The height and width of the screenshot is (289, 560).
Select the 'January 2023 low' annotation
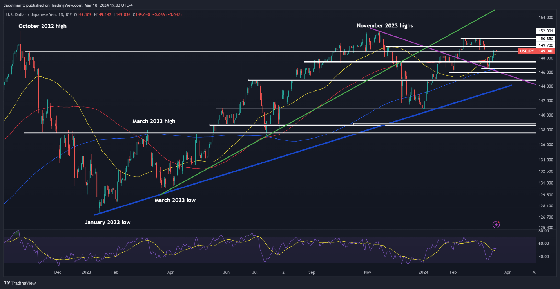point(108,222)
